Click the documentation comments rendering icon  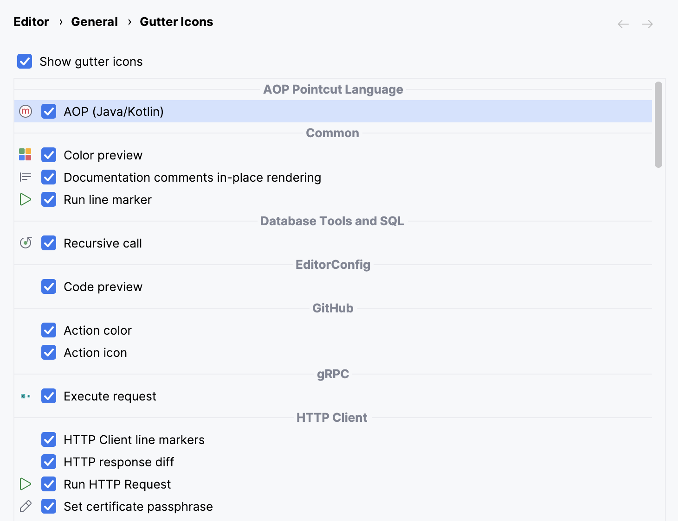tap(26, 177)
